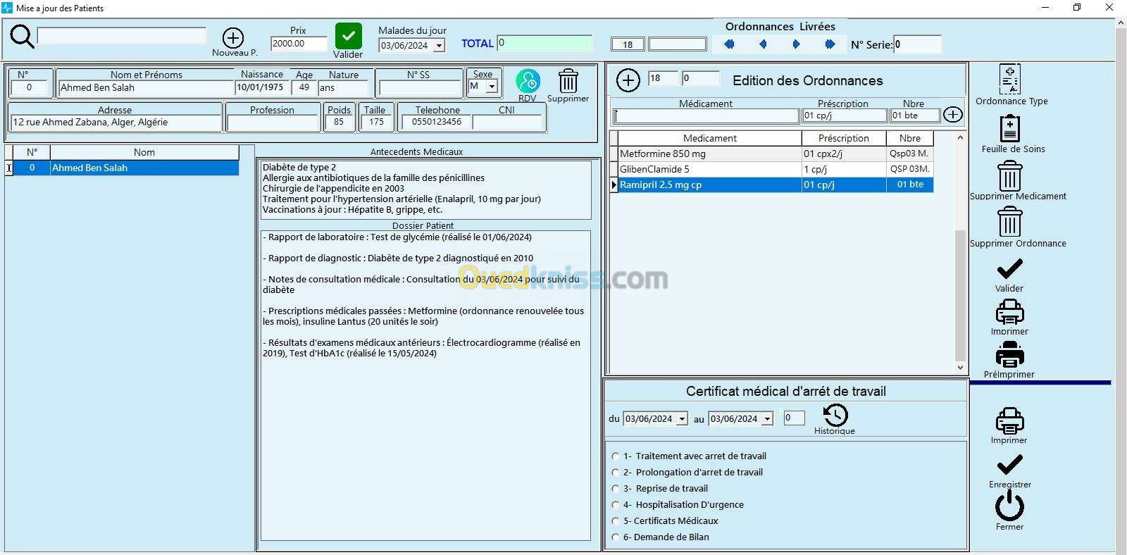The image size is (1127, 555).
Task: Go to last delivered ordonnance arrow
Action: [x=830, y=44]
